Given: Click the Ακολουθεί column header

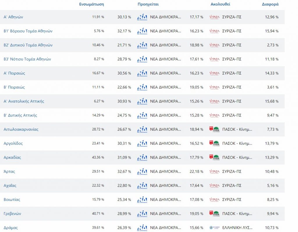Looking at the screenshot, I should click(220, 4).
